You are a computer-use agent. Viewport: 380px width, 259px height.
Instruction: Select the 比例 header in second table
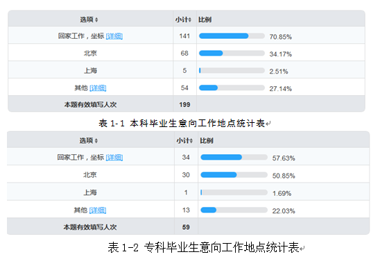(206, 140)
